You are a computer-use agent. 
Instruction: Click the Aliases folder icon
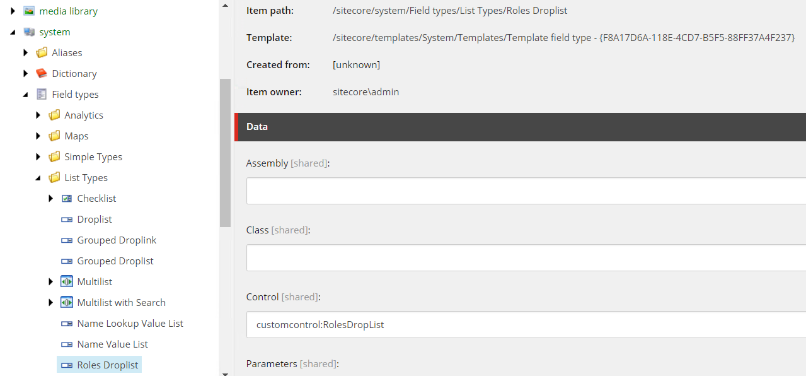click(x=42, y=52)
